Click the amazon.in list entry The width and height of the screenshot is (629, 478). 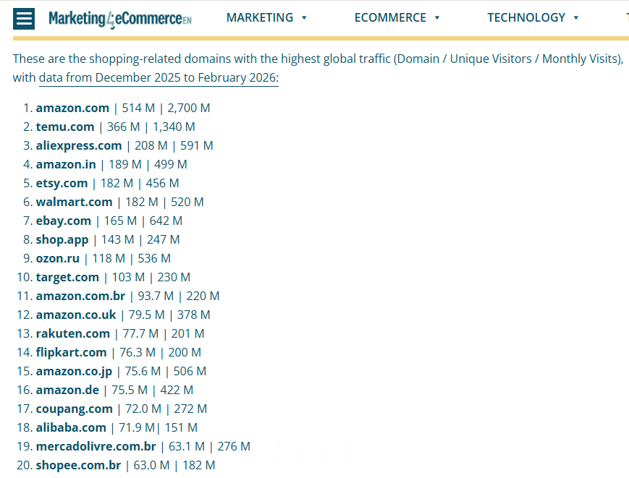point(111,165)
